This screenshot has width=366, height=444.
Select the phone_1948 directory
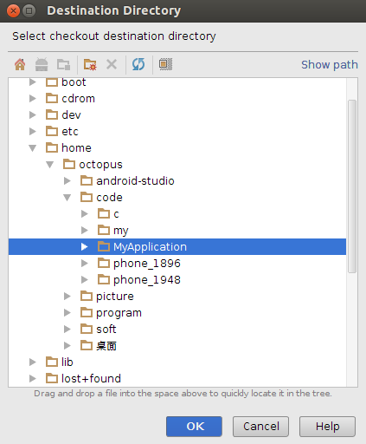(139, 280)
